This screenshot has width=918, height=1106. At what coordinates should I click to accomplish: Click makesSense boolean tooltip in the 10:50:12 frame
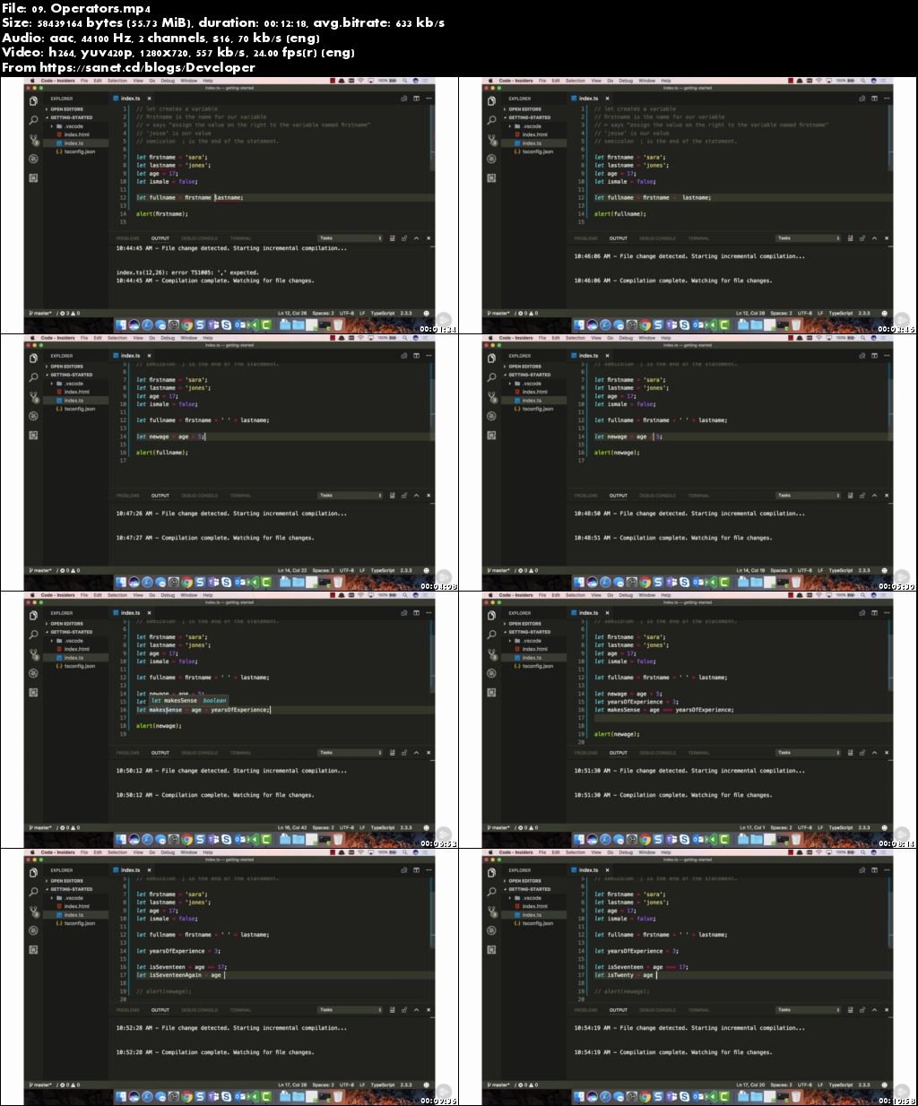(188, 700)
